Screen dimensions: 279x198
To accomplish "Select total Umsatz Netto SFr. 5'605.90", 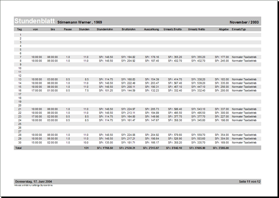I will [197, 148].
